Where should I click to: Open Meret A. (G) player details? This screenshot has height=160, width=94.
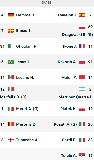27,109
